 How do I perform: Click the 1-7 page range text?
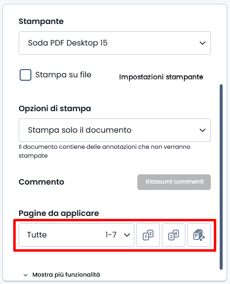[x=111, y=235]
